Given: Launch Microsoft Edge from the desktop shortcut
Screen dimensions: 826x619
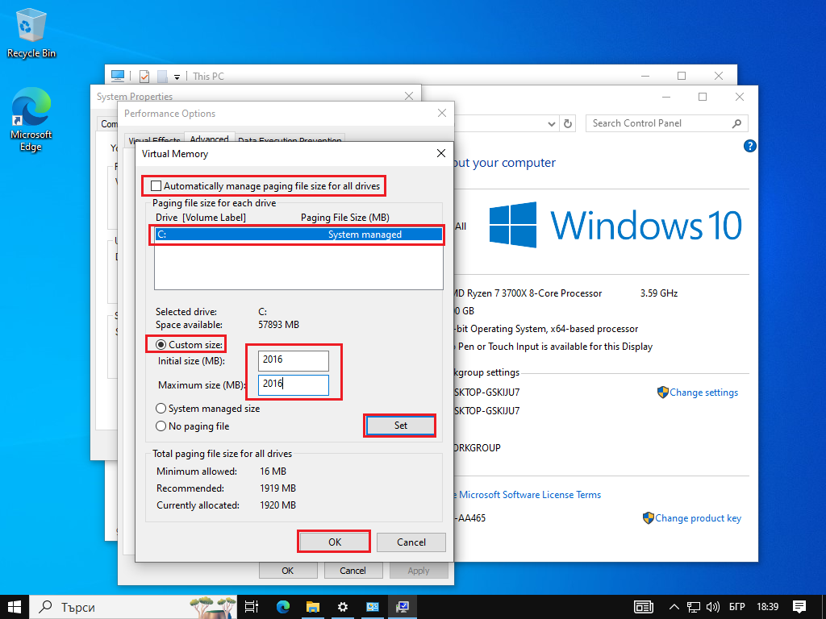Looking at the screenshot, I should click(31, 119).
